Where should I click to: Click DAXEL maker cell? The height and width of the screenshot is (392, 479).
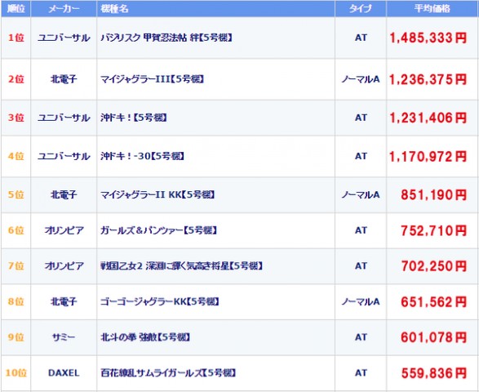pos(64,372)
